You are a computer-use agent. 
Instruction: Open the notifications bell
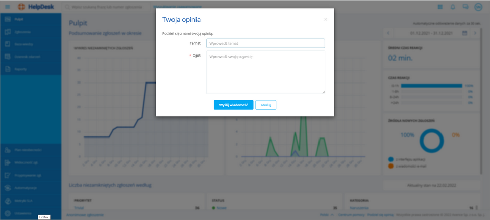point(452,7)
